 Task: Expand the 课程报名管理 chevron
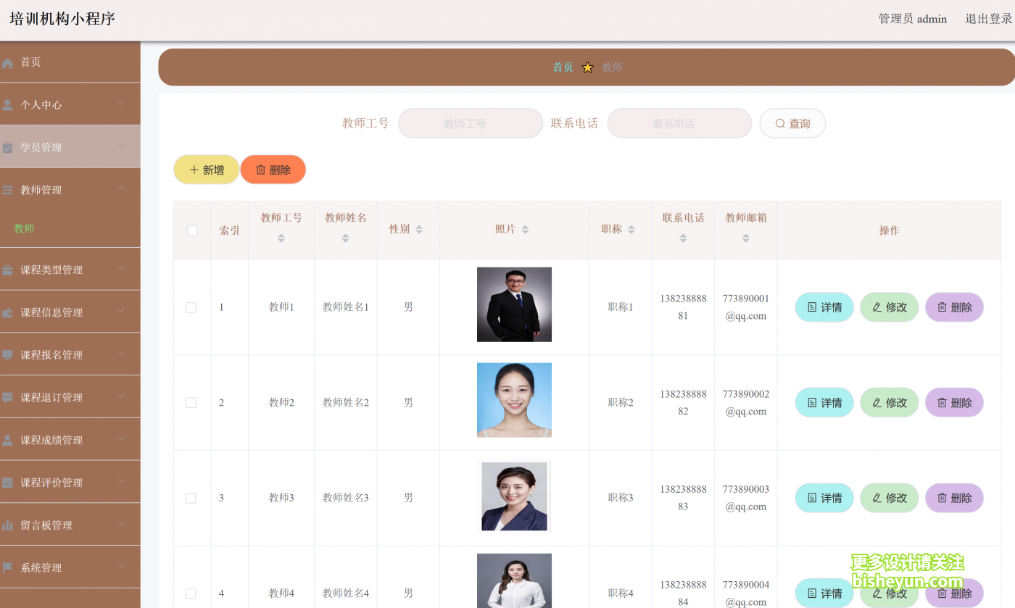click(121, 354)
